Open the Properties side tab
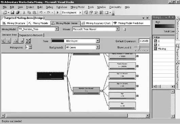180x124 pixels. click(x=178, y=52)
